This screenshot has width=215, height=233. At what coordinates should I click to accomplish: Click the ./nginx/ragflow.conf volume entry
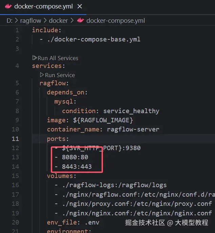pos(138,195)
